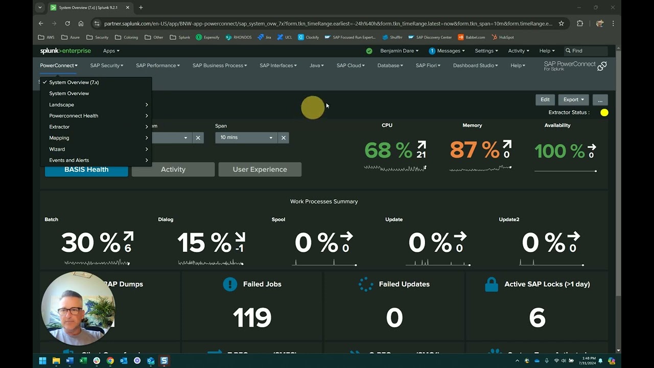Expand the Powerconnect Health submenu

click(x=96, y=116)
